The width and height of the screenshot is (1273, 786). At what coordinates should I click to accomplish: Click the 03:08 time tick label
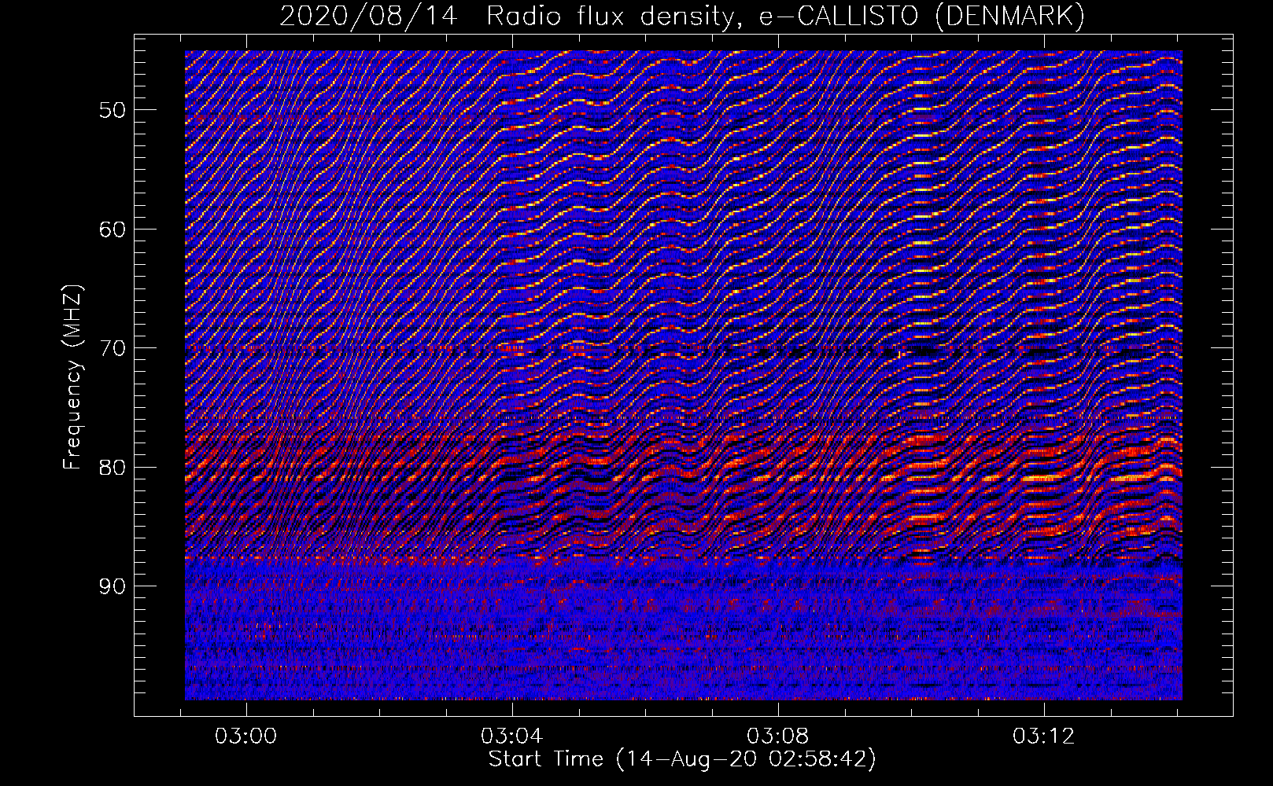(777, 736)
